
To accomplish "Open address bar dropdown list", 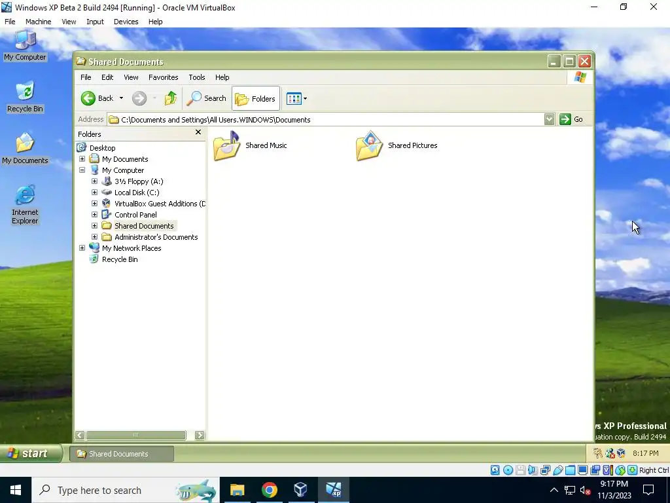I will click(549, 119).
